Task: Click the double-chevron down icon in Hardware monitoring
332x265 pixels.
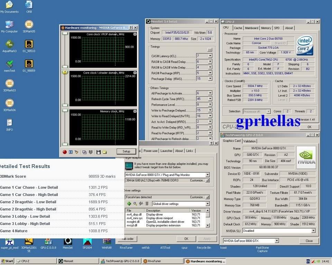Action: point(91,152)
